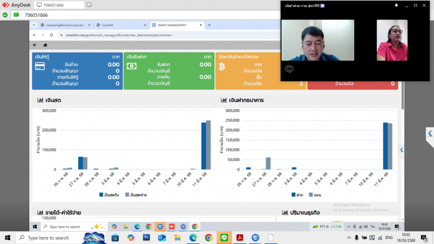Screen dimensions: 434x244
Task: Click AnyDesk address field 706051866
Action: pos(36,15)
